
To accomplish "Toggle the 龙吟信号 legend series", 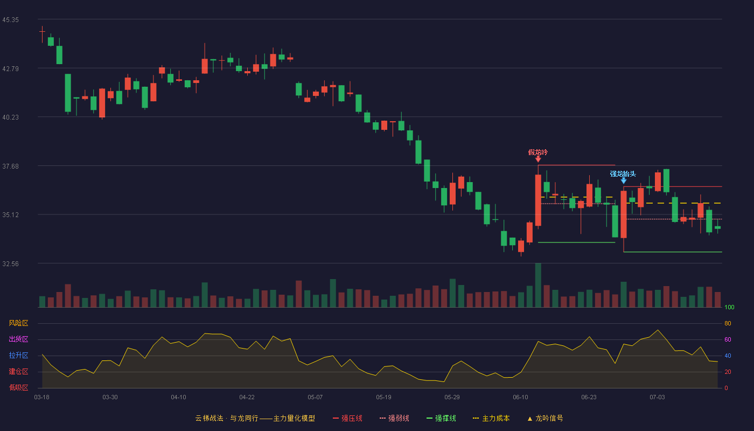I will pos(545,418).
